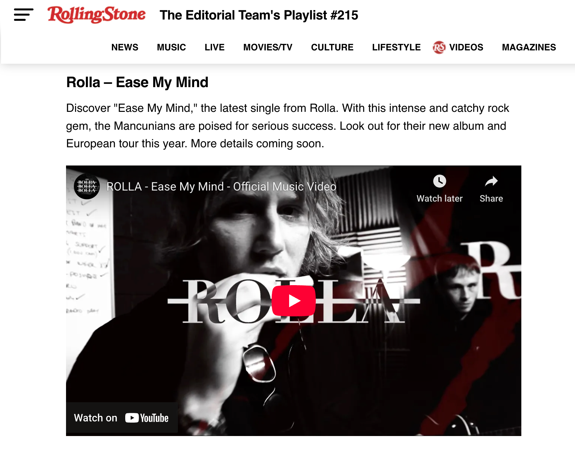Go to the Live section
Image resolution: width=575 pixels, height=450 pixels.
pos(215,47)
